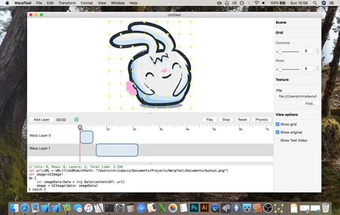Open iTunes from the dock
Viewport: 340px width, 215px height.
click(x=88, y=208)
